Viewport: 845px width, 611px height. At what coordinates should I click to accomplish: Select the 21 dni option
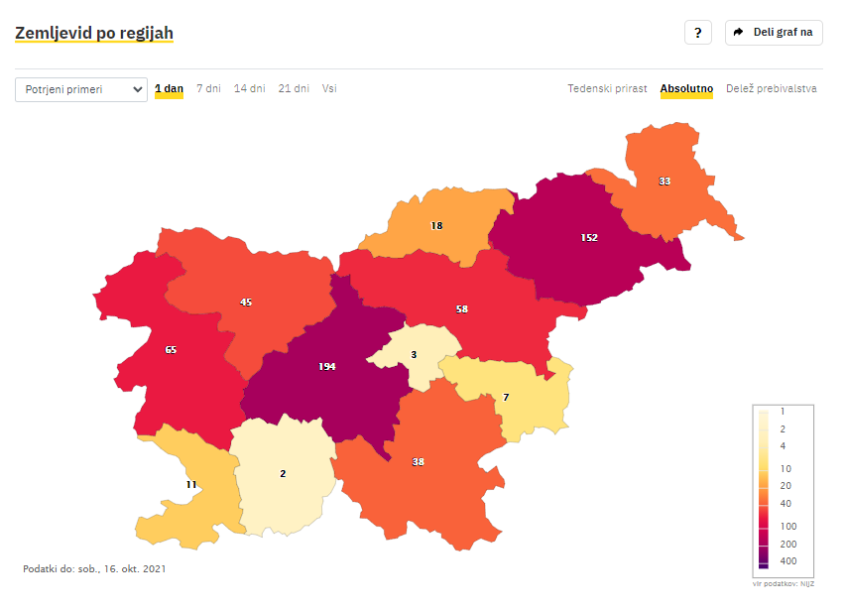coord(294,89)
